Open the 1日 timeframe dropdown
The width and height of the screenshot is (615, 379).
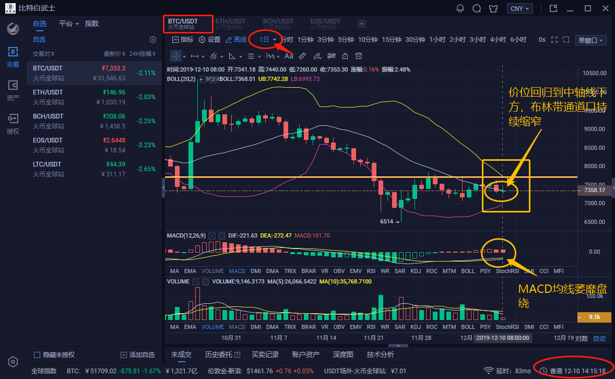(x=268, y=40)
